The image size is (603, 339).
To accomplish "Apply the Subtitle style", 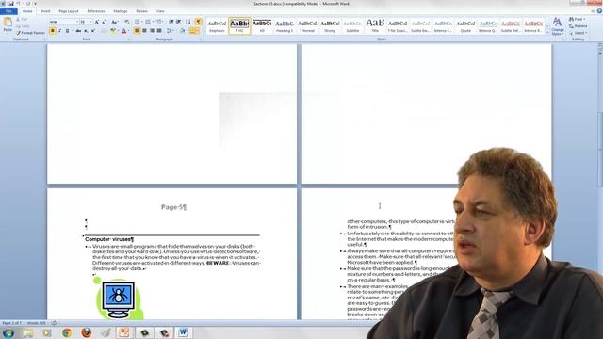I will tap(352, 26).
